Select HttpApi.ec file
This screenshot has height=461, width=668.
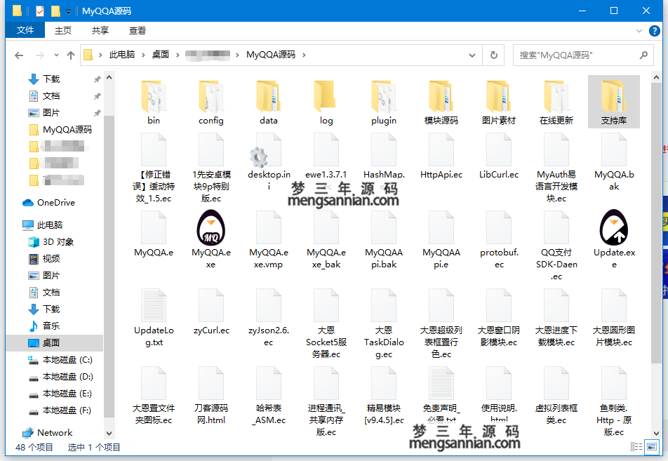pos(441,156)
